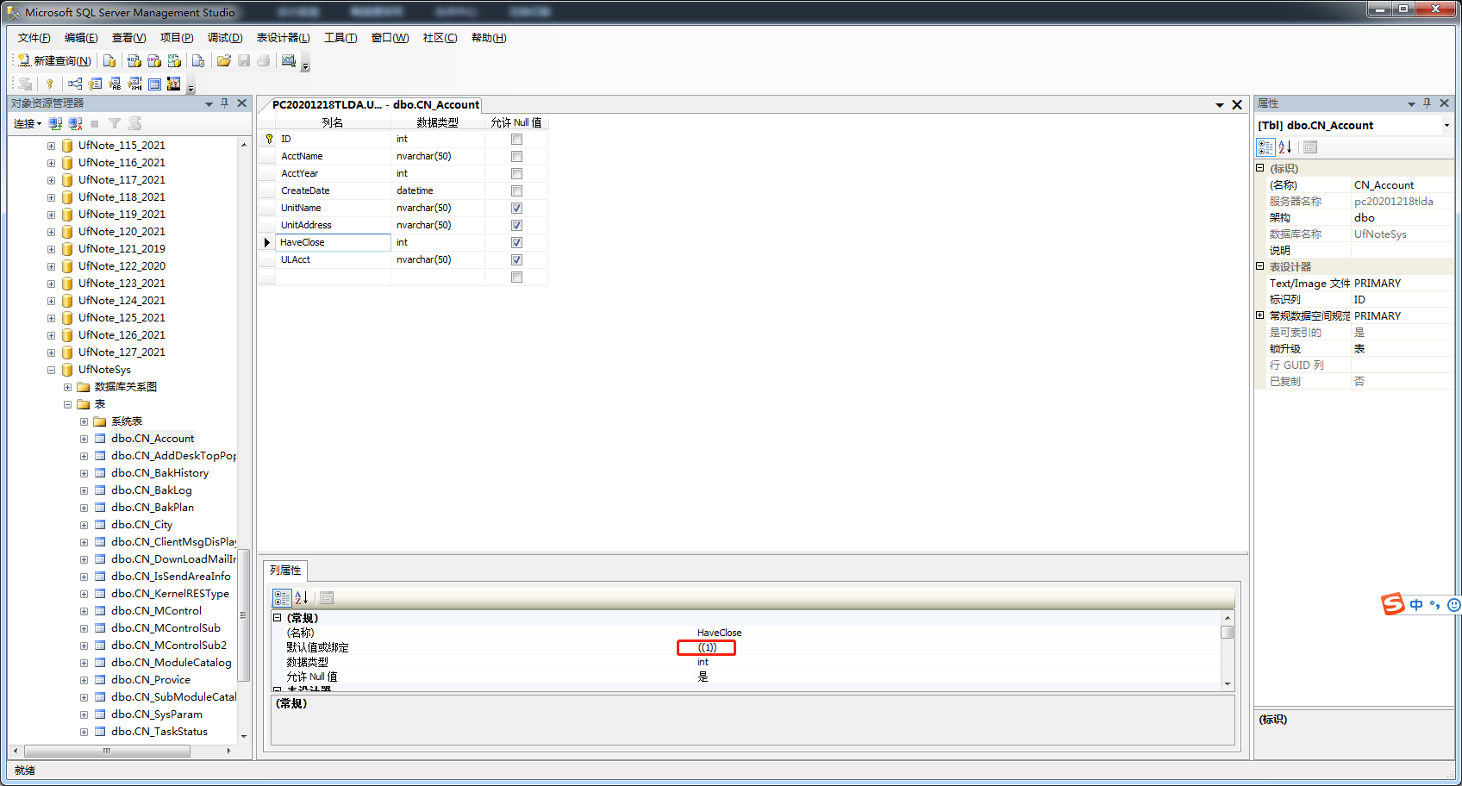Toggle Allow Null checkbox in the empty row
This screenshot has height=786, width=1462.
pyautogui.click(x=516, y=277)
